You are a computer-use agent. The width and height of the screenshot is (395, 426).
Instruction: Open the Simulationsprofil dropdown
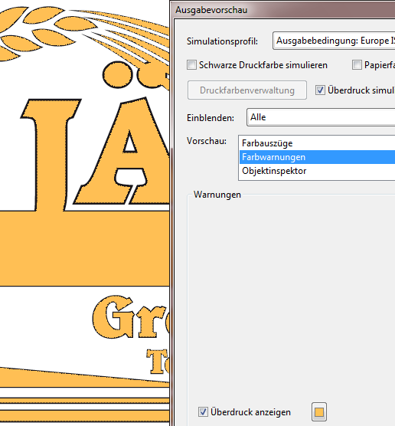pos(334,41)
